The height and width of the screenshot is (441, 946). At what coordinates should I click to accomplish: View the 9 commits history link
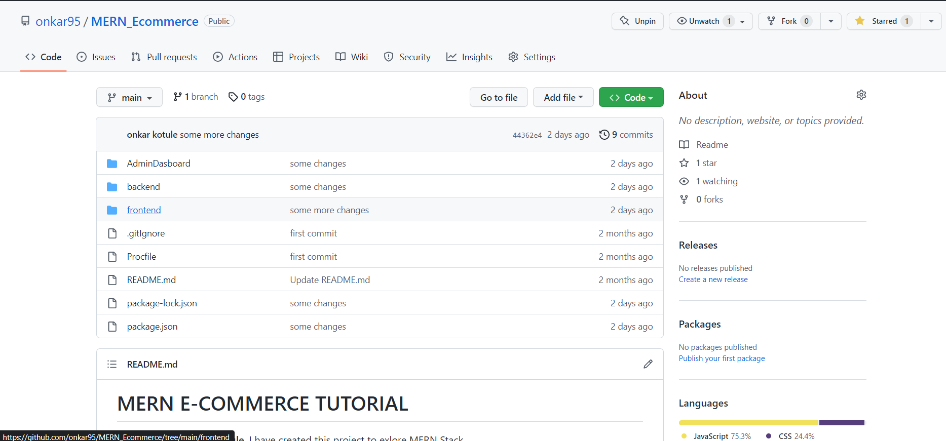point(626,135)
